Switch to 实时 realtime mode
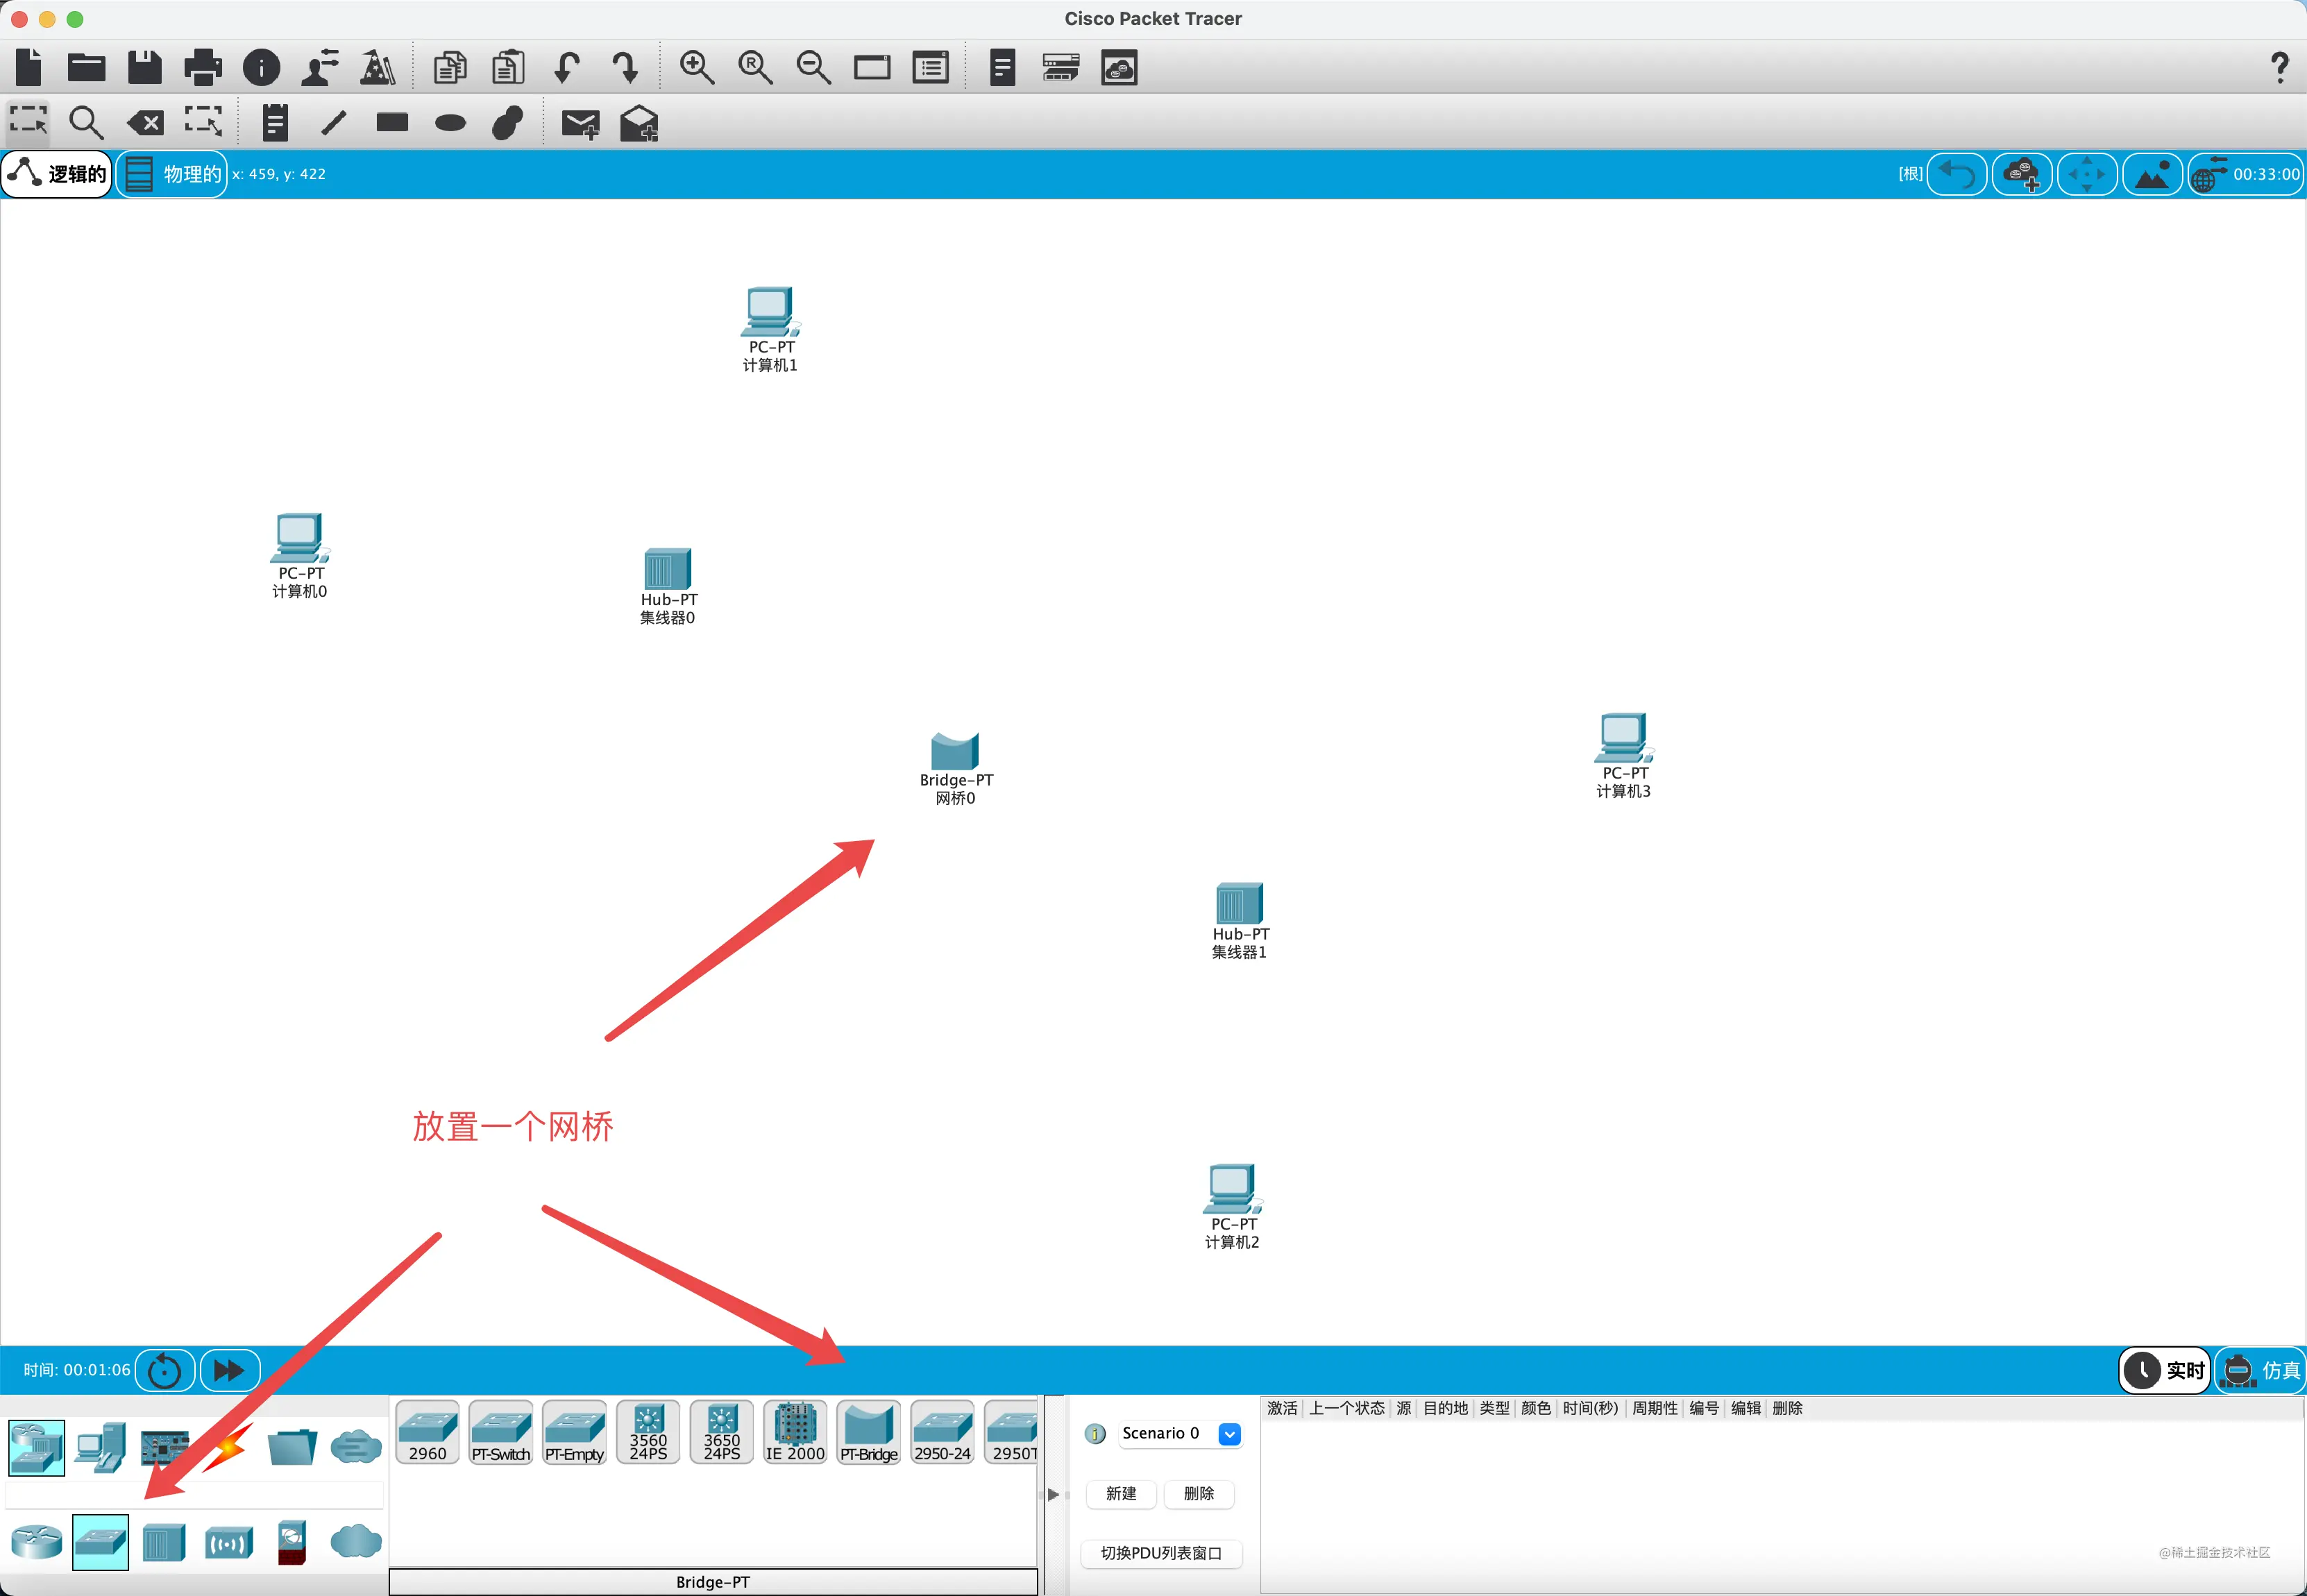Viewport: 2307px width, 1596px height. click(x=2165, y=1370)
